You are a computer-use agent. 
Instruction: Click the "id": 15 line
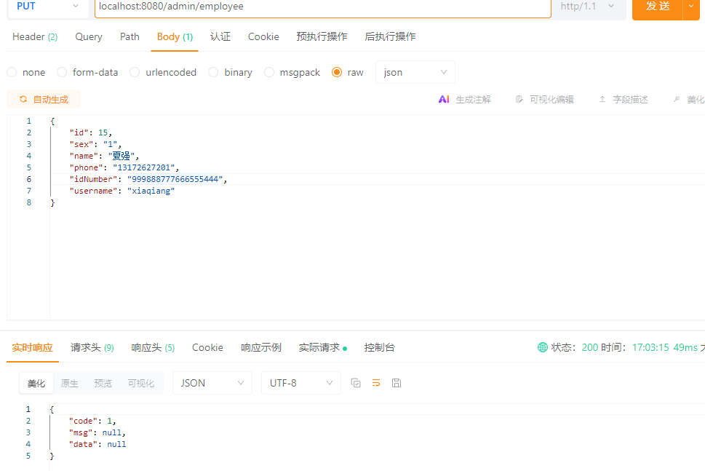point(90,132)
